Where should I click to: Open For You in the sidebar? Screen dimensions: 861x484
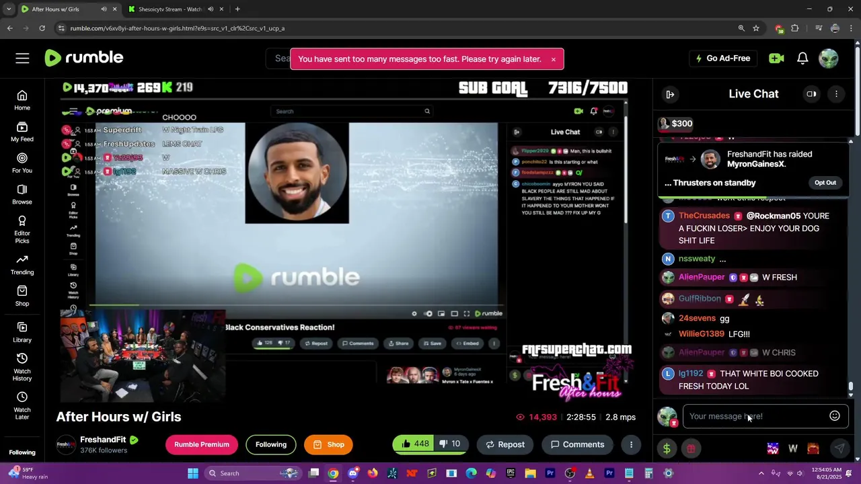22,163
